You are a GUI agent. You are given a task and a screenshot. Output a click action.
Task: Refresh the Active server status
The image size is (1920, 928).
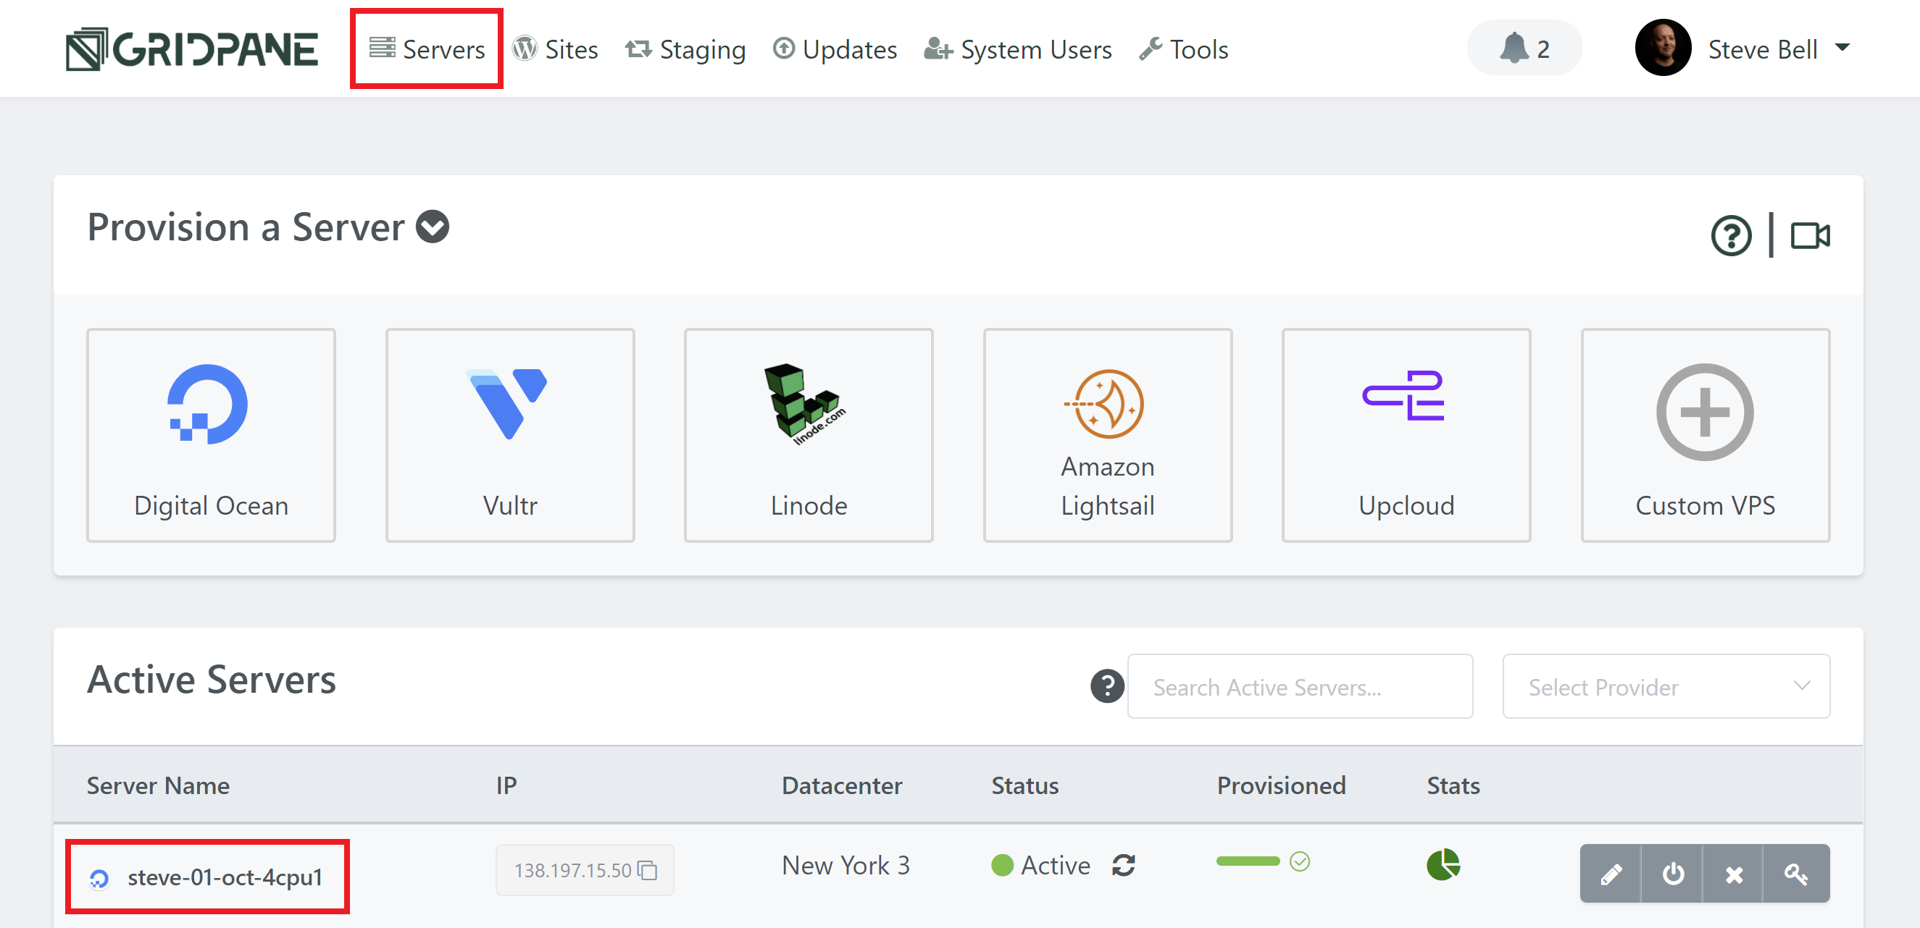point(1123,866)
